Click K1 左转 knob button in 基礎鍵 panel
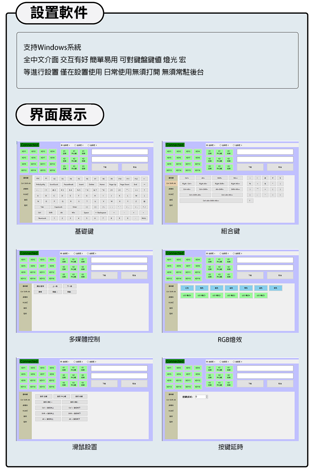This screenshot has height=471, width=314. point(64,152)
